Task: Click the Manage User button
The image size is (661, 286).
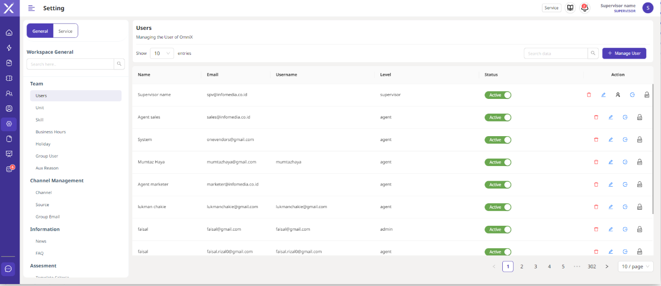Action: pos(624,53)
